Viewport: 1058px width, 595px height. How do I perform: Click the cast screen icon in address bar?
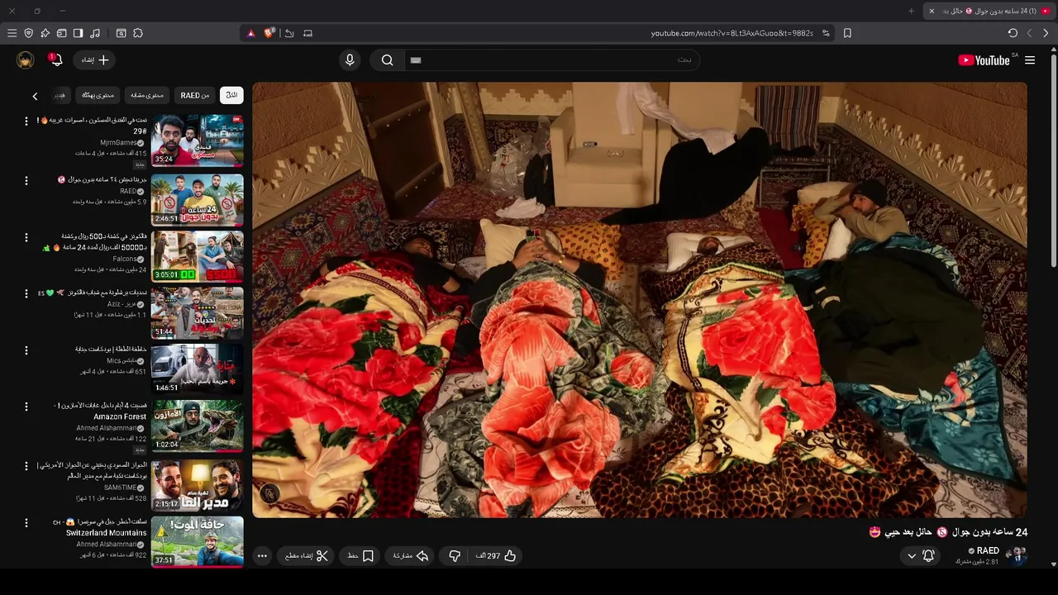click(308, 33)
